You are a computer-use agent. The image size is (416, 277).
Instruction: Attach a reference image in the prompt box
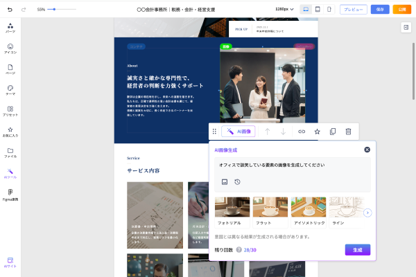click(x=225, y=182)
